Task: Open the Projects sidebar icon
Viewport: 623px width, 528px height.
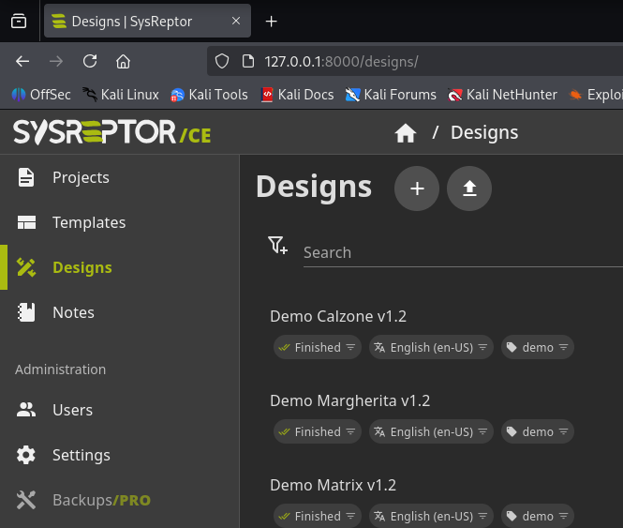Action: click(26, 177)
